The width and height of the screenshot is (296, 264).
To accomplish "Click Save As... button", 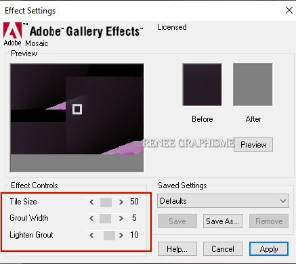I will pos(223,221).
